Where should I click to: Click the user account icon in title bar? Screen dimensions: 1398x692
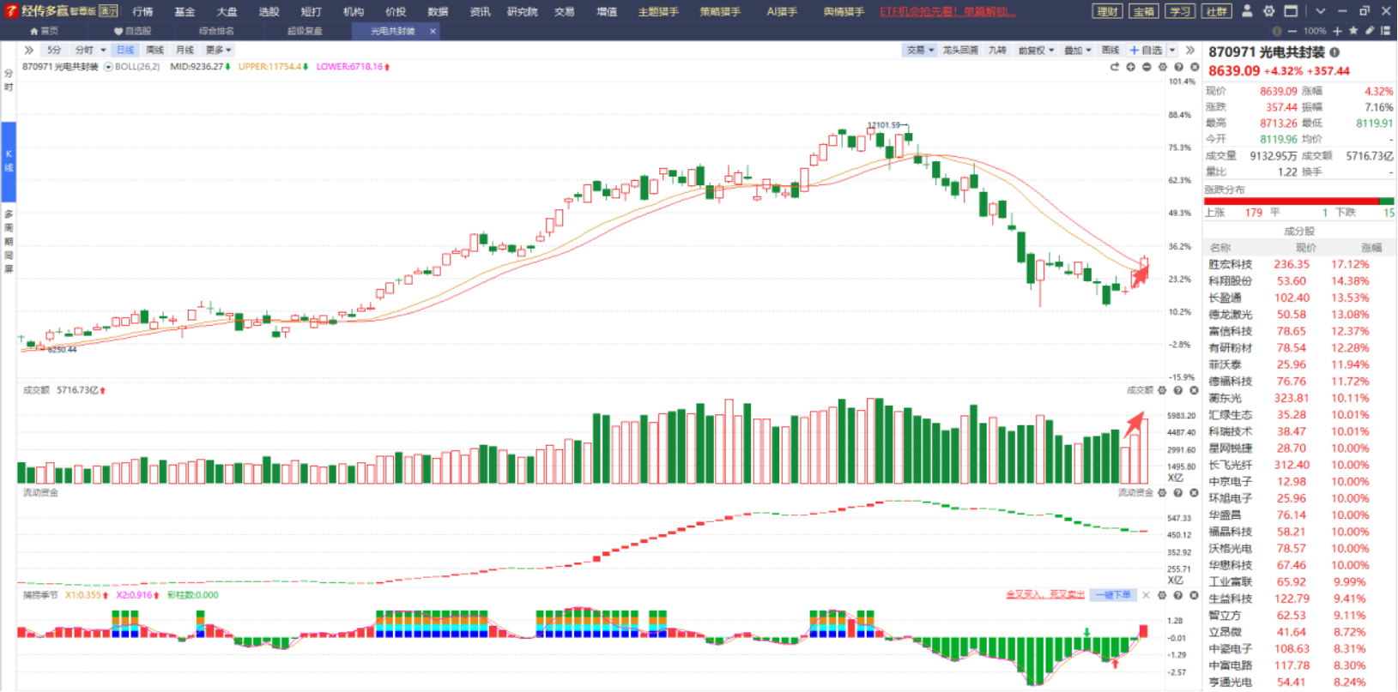[x=1247, y=11]
